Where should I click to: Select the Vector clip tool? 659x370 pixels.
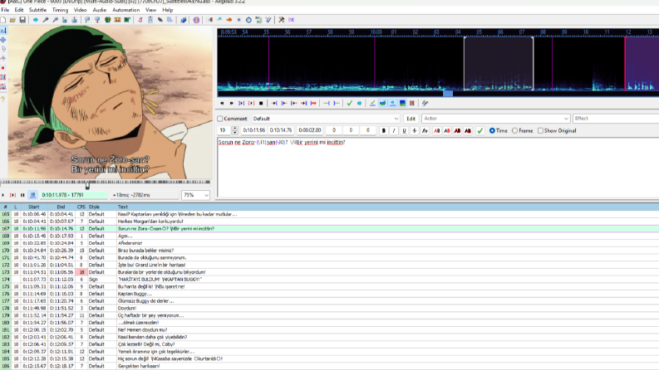click(x=3, y=86)
